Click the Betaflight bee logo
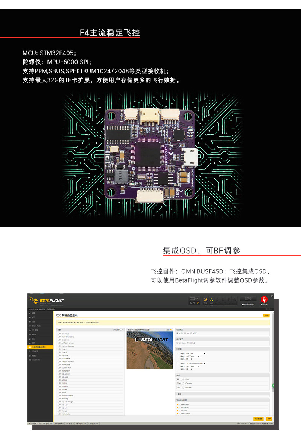 (34, 300)
